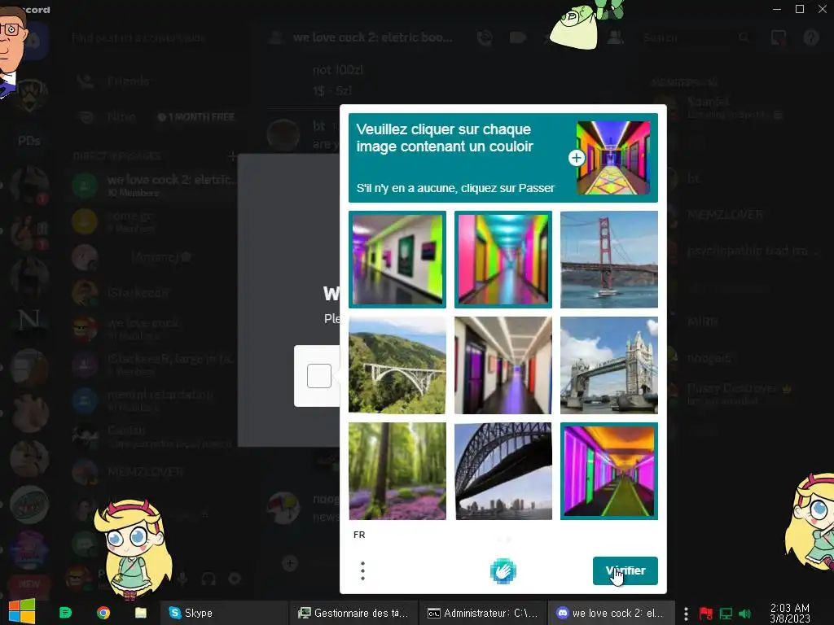Screen dimensions: 834x625
Task: Select the Tower Bridge image tile
Action: (x=609, y=365)
